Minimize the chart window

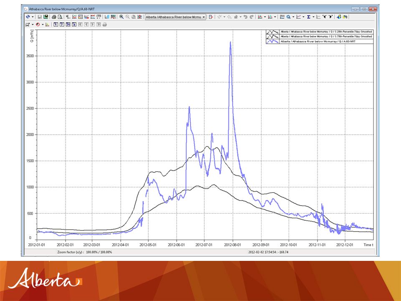tap(355, 9)
